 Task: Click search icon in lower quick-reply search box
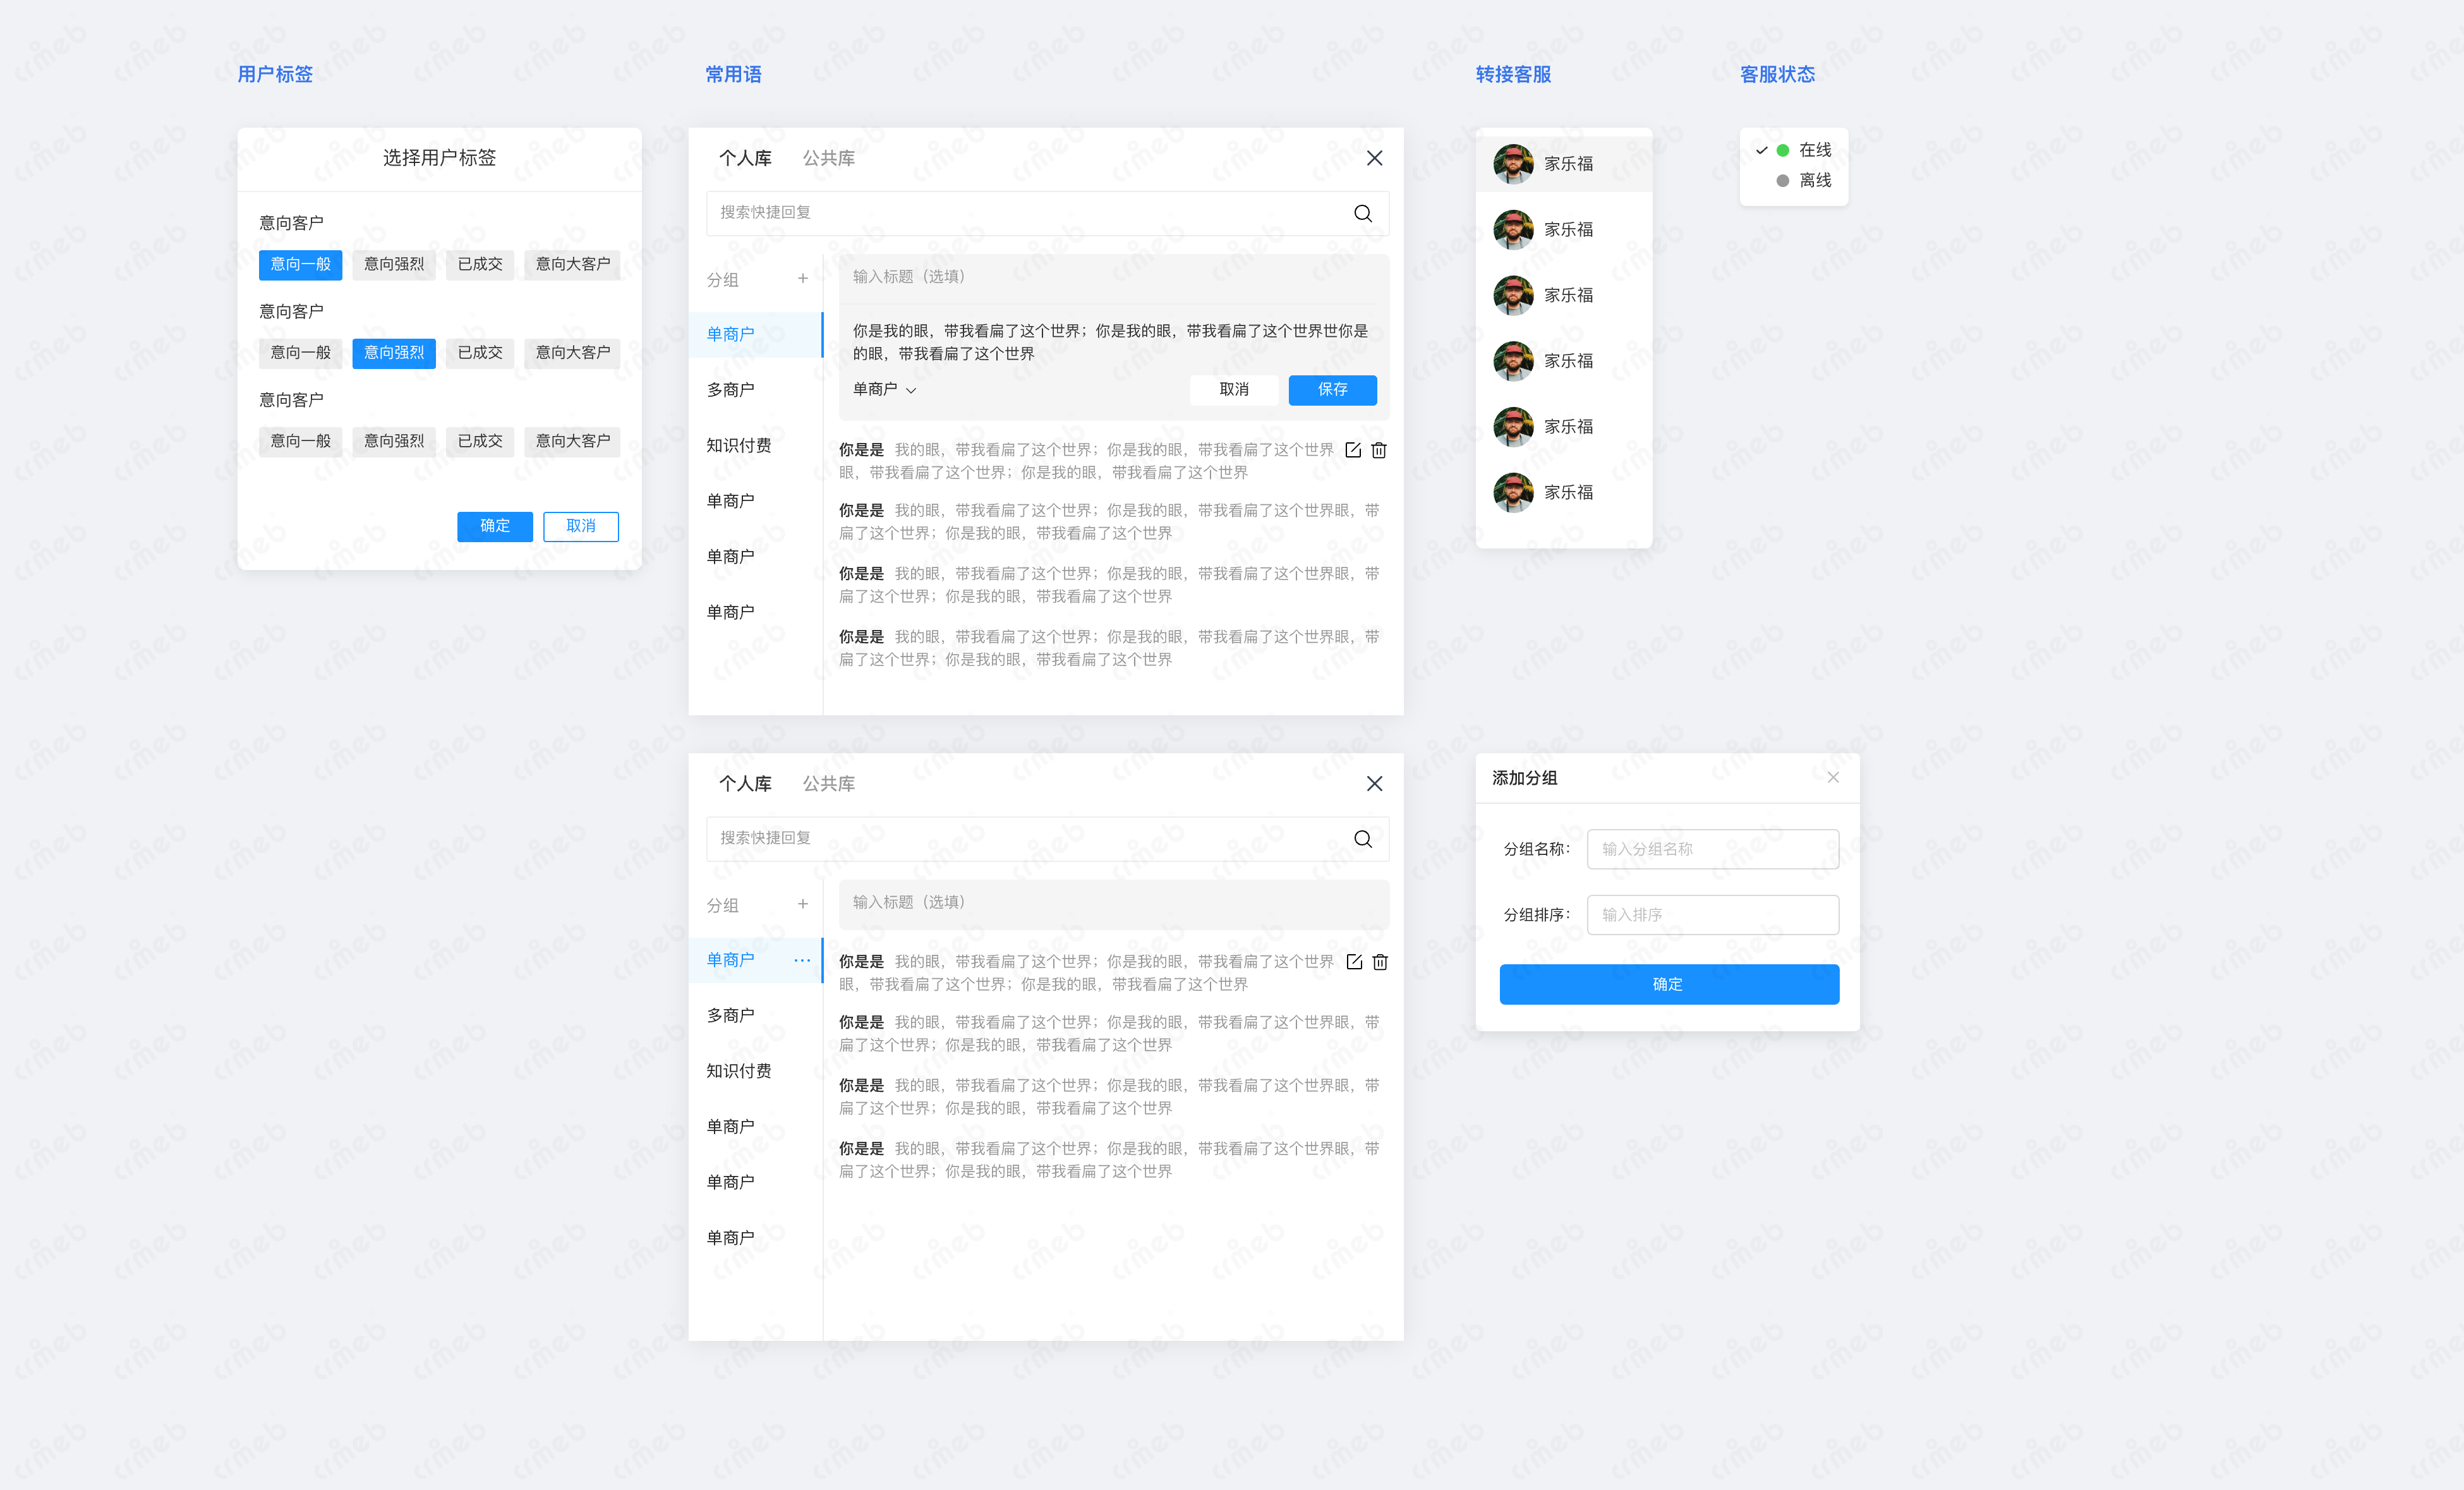[1362, 838]
